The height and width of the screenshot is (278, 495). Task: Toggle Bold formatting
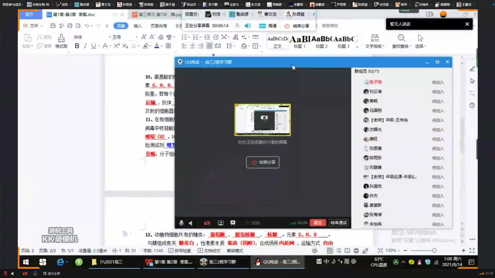coord(77,46)
